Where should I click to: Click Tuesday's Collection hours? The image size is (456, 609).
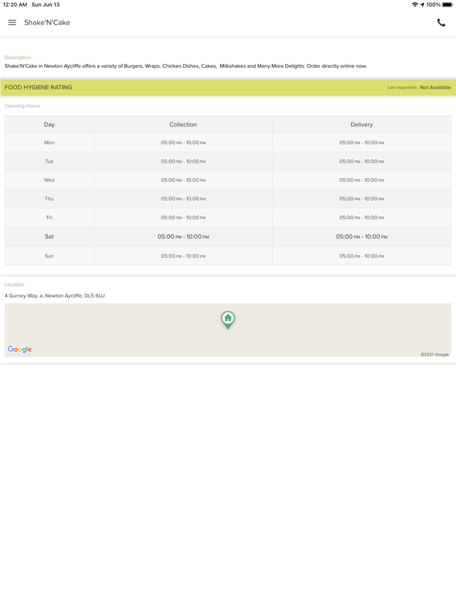point(183,161)
